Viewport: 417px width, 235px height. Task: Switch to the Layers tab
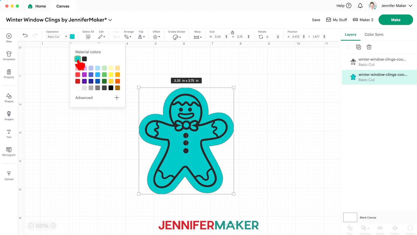tap(350, 34)
